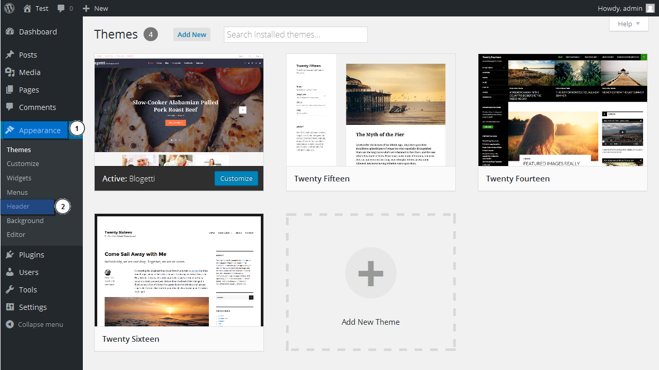Image resolution: width=659 pixels, height=370 pixels.
Task: Select the Twenty Fifteen theme screenshot
Action: 371,110
